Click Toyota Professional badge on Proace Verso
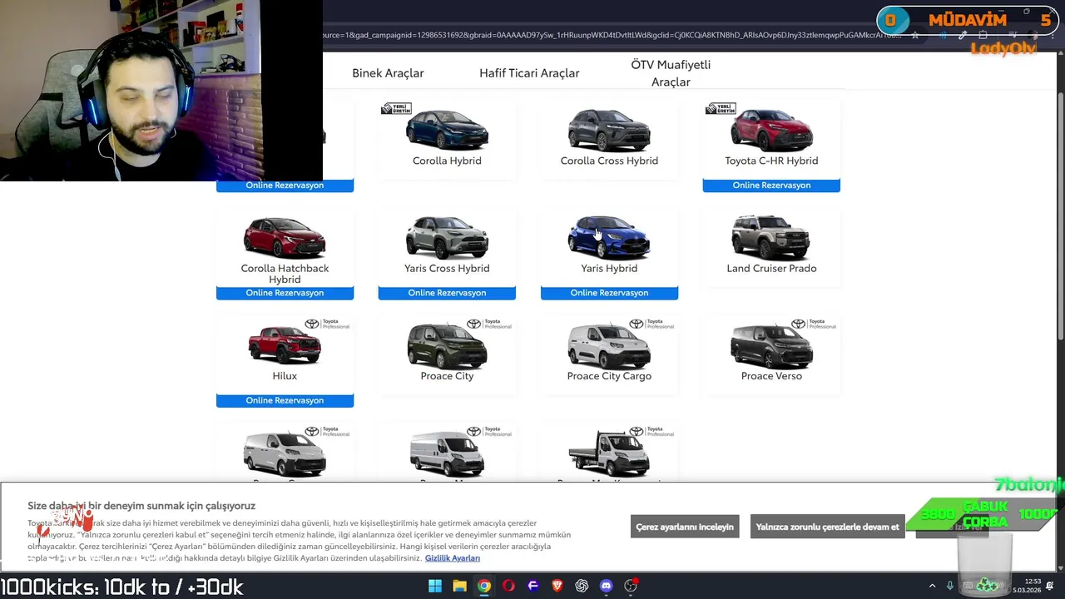The image size is (1065, 599). [x=814, y=324]
